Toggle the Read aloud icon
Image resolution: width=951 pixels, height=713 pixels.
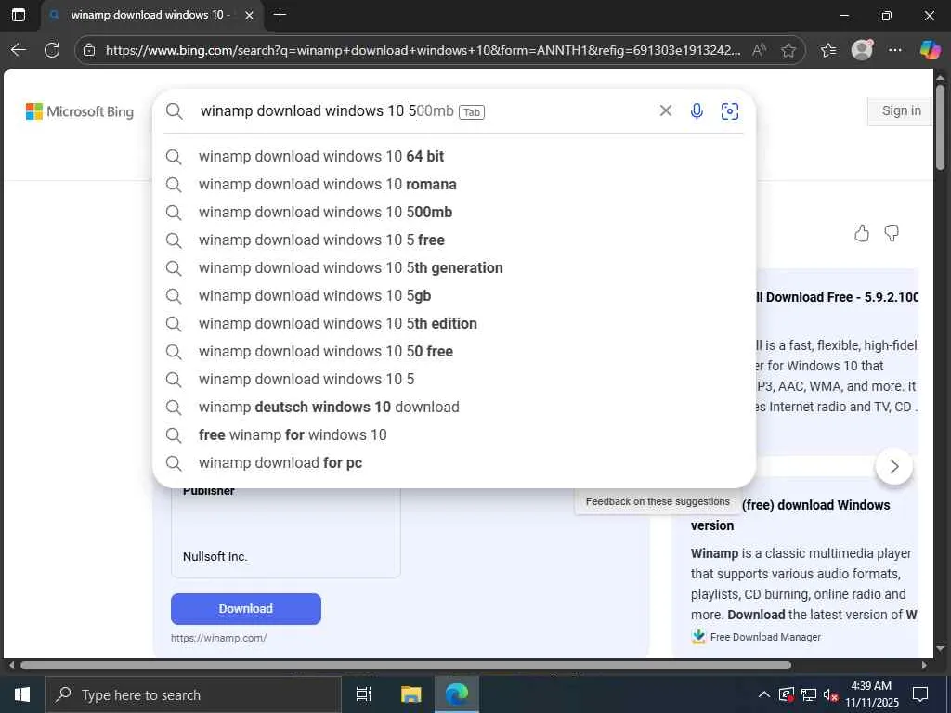[759, 50]
